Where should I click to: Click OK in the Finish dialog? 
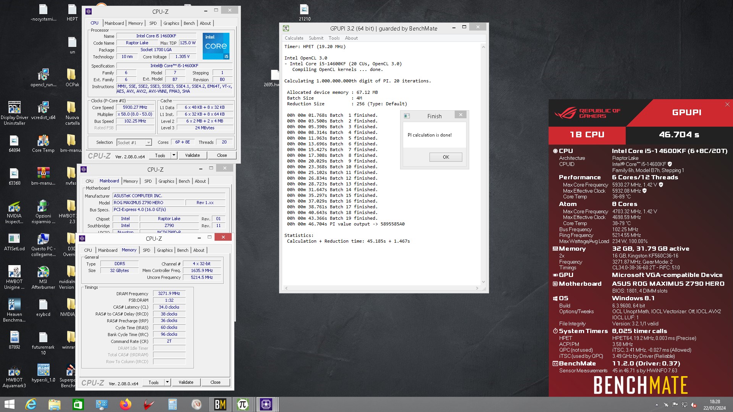pyautogui.click(x=446, y=157)
